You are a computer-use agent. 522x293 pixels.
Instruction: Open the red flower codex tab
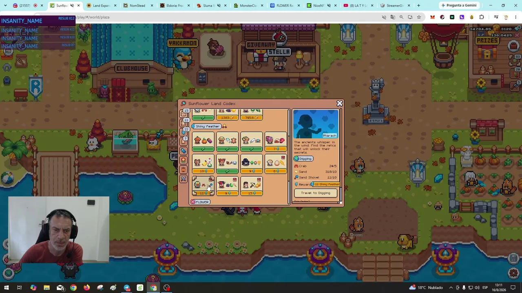pos(184,160)
